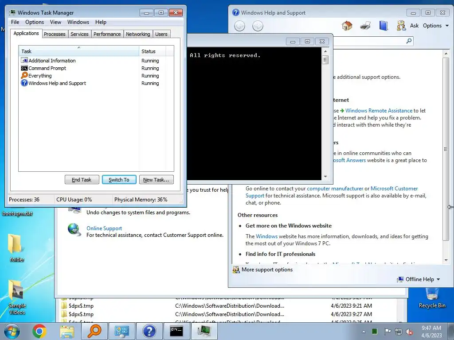This screenshot has width=454, height=340.
Task: Open Sample Videos desktop shortcut
Action: (17, 297)
